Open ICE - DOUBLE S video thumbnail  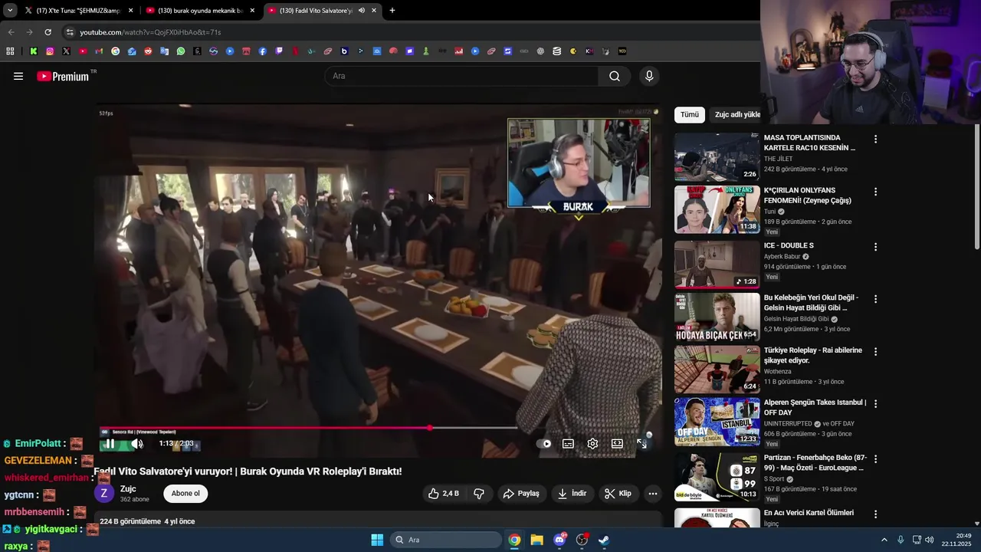click(717, 264)
